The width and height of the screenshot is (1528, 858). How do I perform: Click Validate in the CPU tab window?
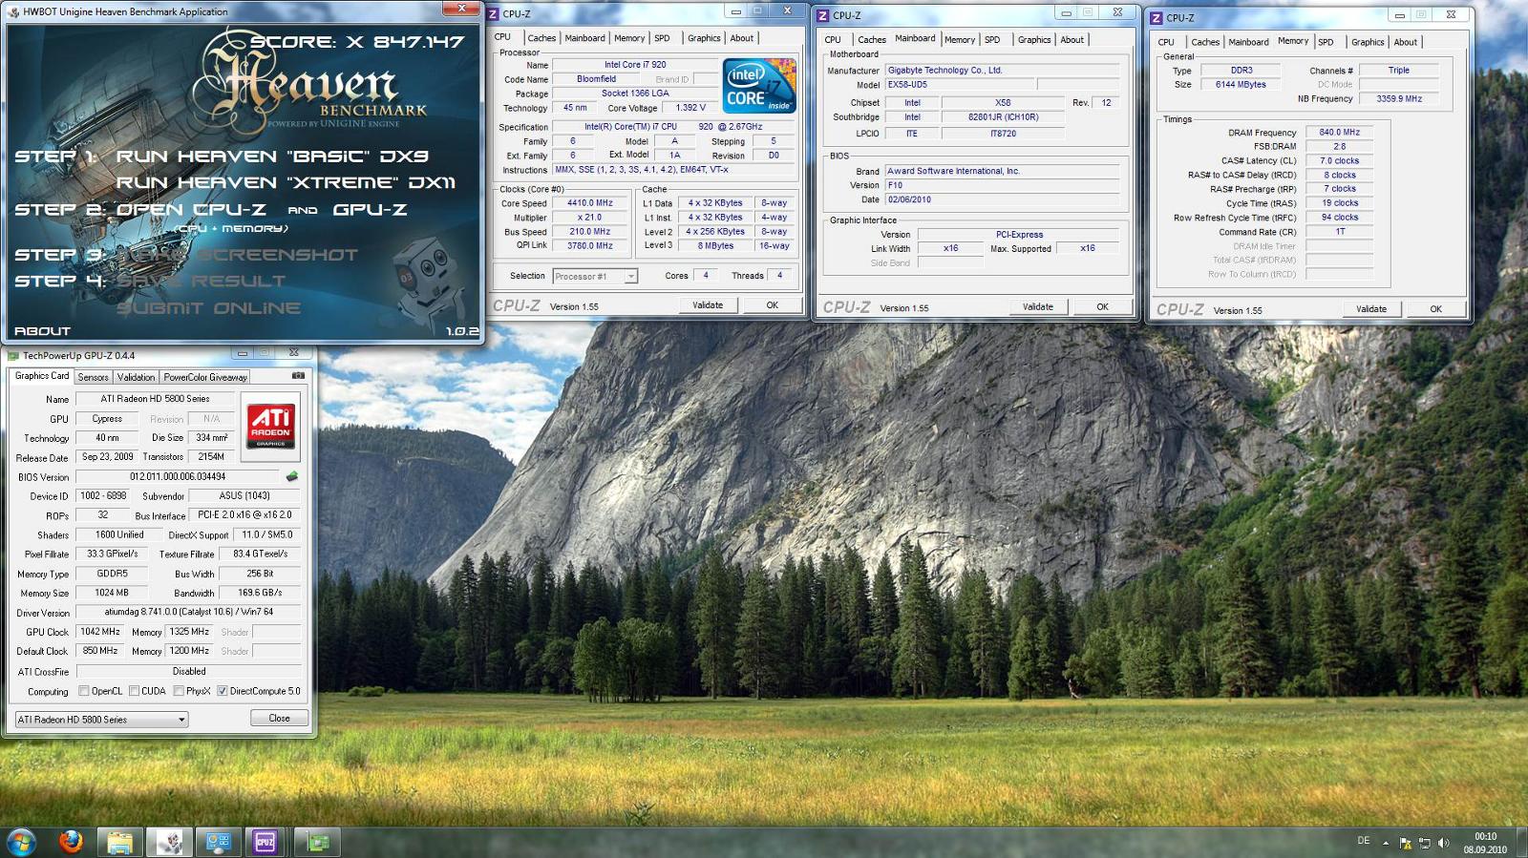click(x=708, y=305)
